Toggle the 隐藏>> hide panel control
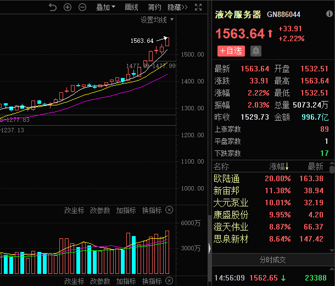Viewport: 335px width, 286px height. click(x=177, y=7)
